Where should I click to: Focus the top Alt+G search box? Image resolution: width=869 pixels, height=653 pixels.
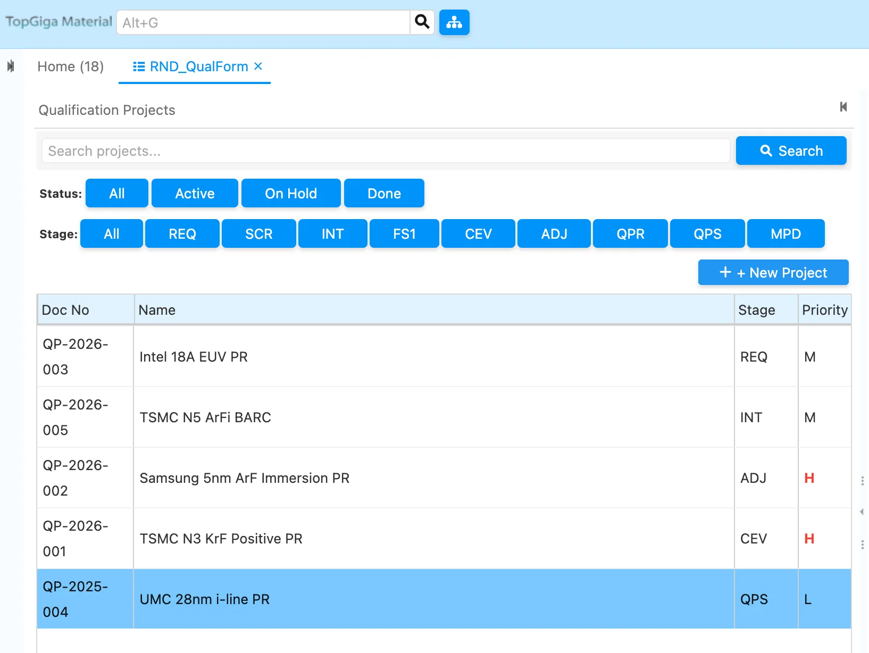tap(263, 23)
